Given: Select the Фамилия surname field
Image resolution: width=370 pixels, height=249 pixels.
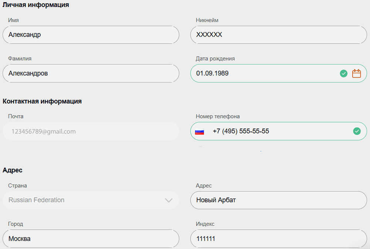Looking at the screenshot, I should [91, 73].
